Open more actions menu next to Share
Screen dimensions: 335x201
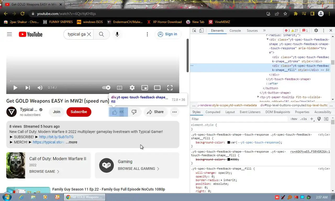[x=175, y=112]
